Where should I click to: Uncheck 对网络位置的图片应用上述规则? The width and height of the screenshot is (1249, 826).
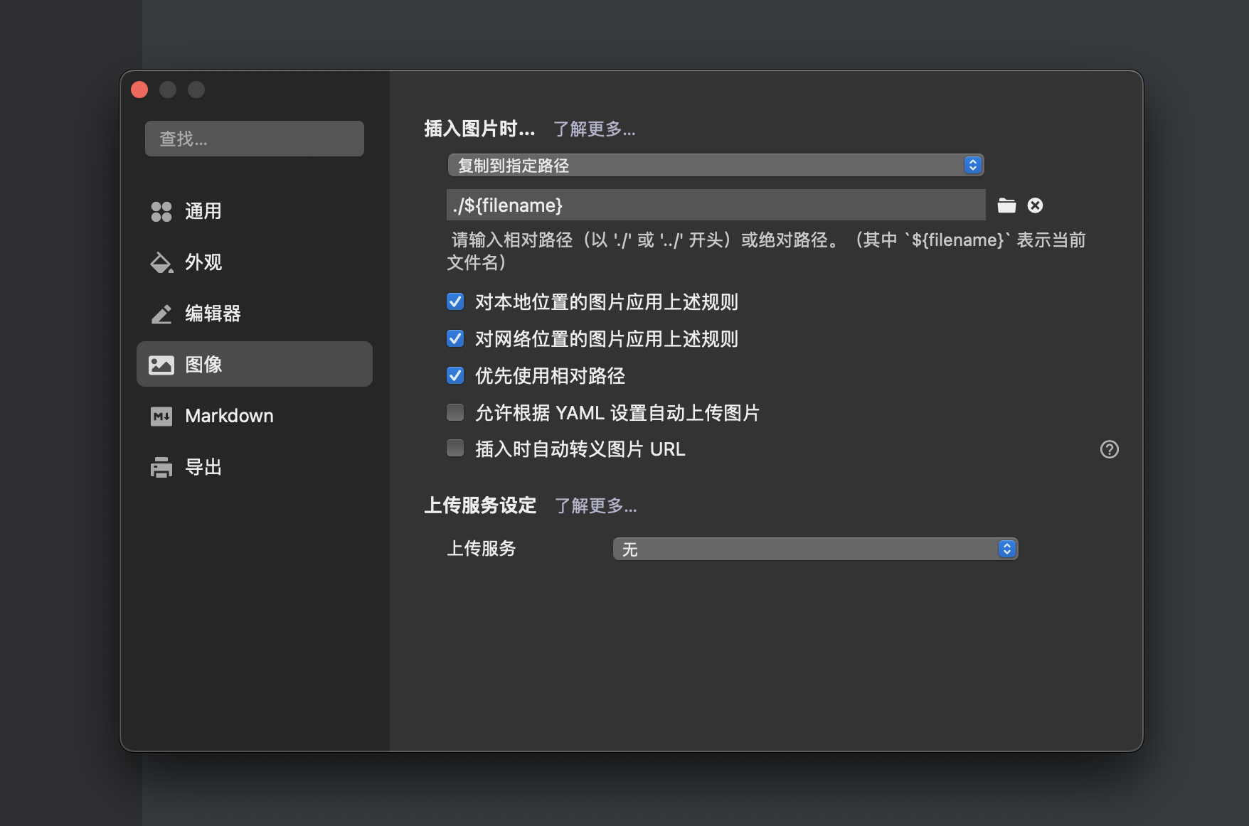click(x=455, y=339)
